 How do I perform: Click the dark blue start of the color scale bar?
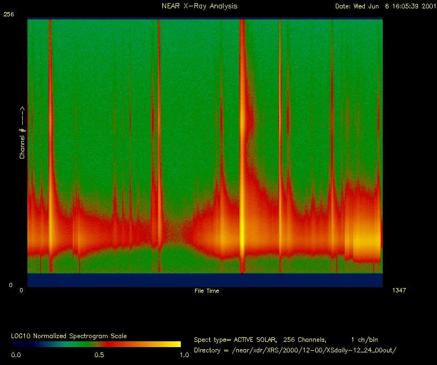click(x=18, y=344)
